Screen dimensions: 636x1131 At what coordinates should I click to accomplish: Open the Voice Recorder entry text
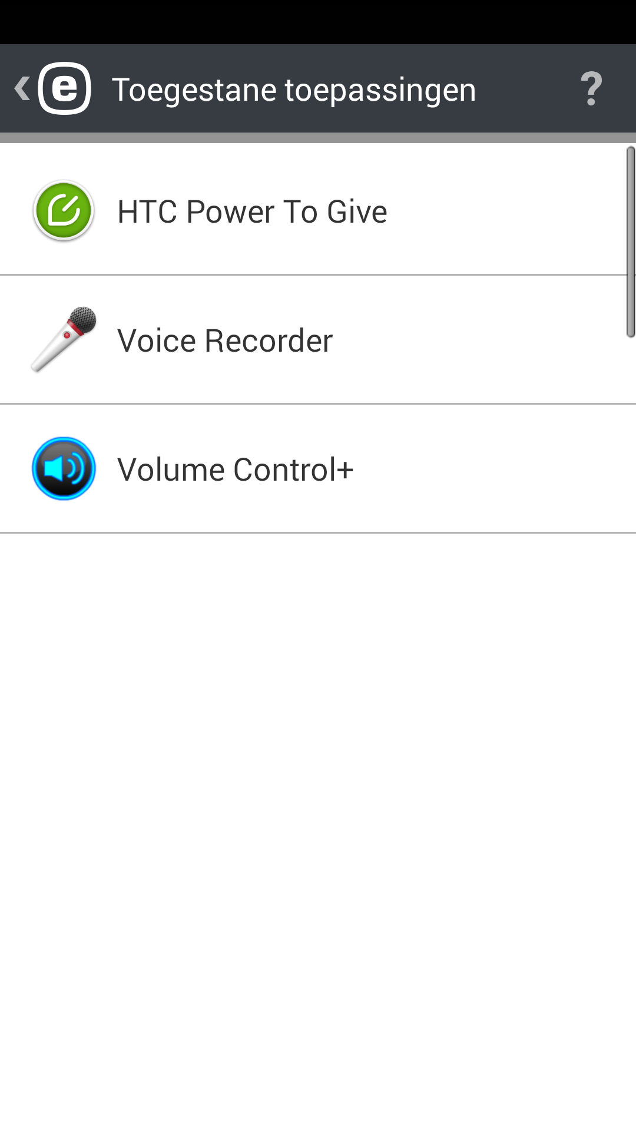coord(225,340)
